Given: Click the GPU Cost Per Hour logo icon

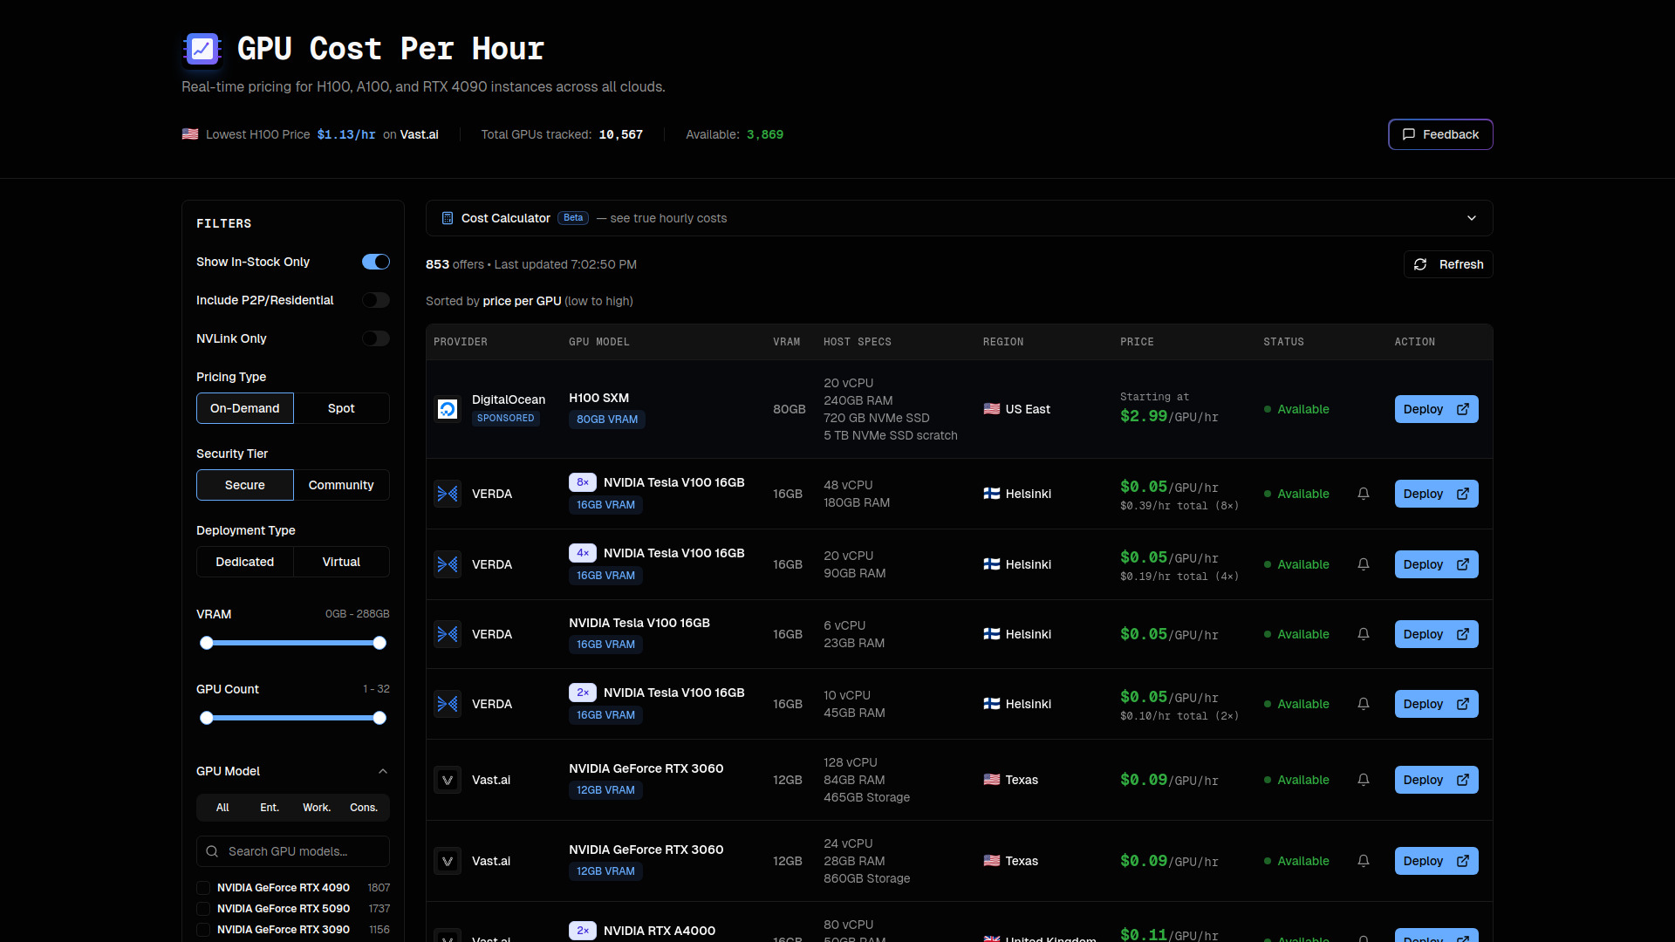Looking at the screenshot, I should 202,49.
